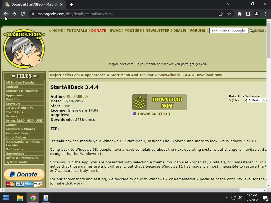Open TUTORIALS in the top navigation
The width and height of the screenshot is (271, 203).
pos(77,31)
